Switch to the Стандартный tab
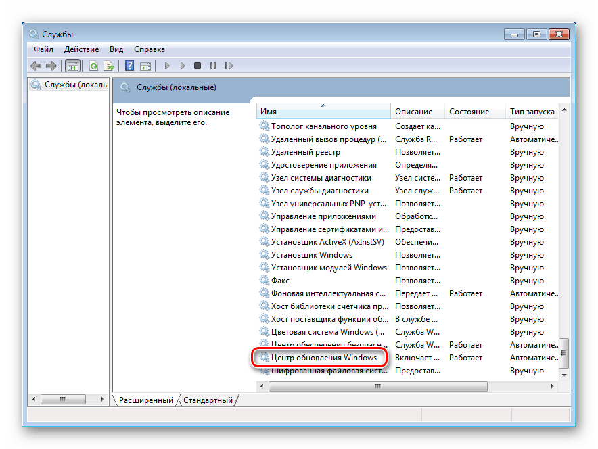This screenshot has width=598, height=449. (x=208, y=400)
